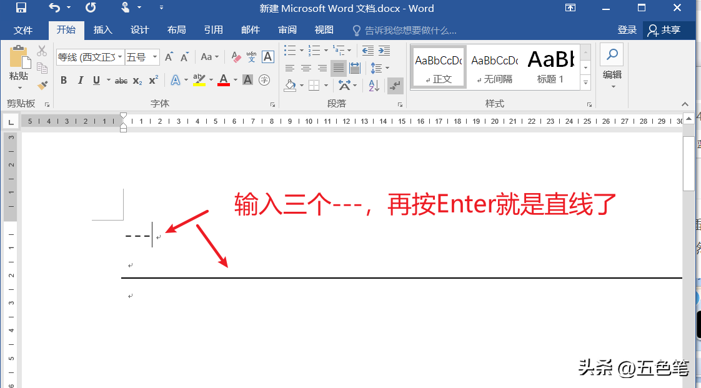Align text right
This screenshot has height=388, width=701.
point(322,68)
